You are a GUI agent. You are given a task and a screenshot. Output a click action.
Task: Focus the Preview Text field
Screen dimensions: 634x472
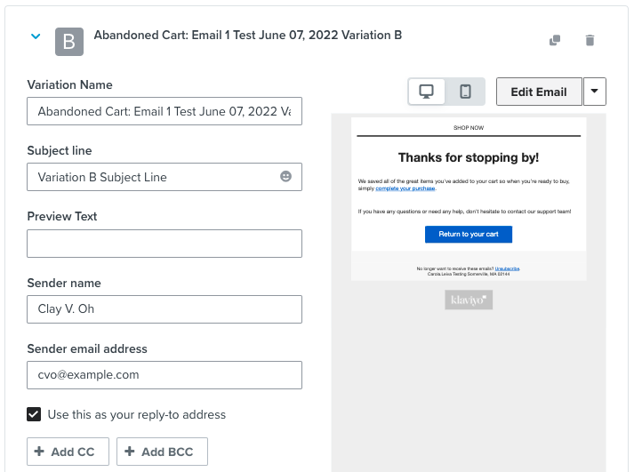point(165,243)
